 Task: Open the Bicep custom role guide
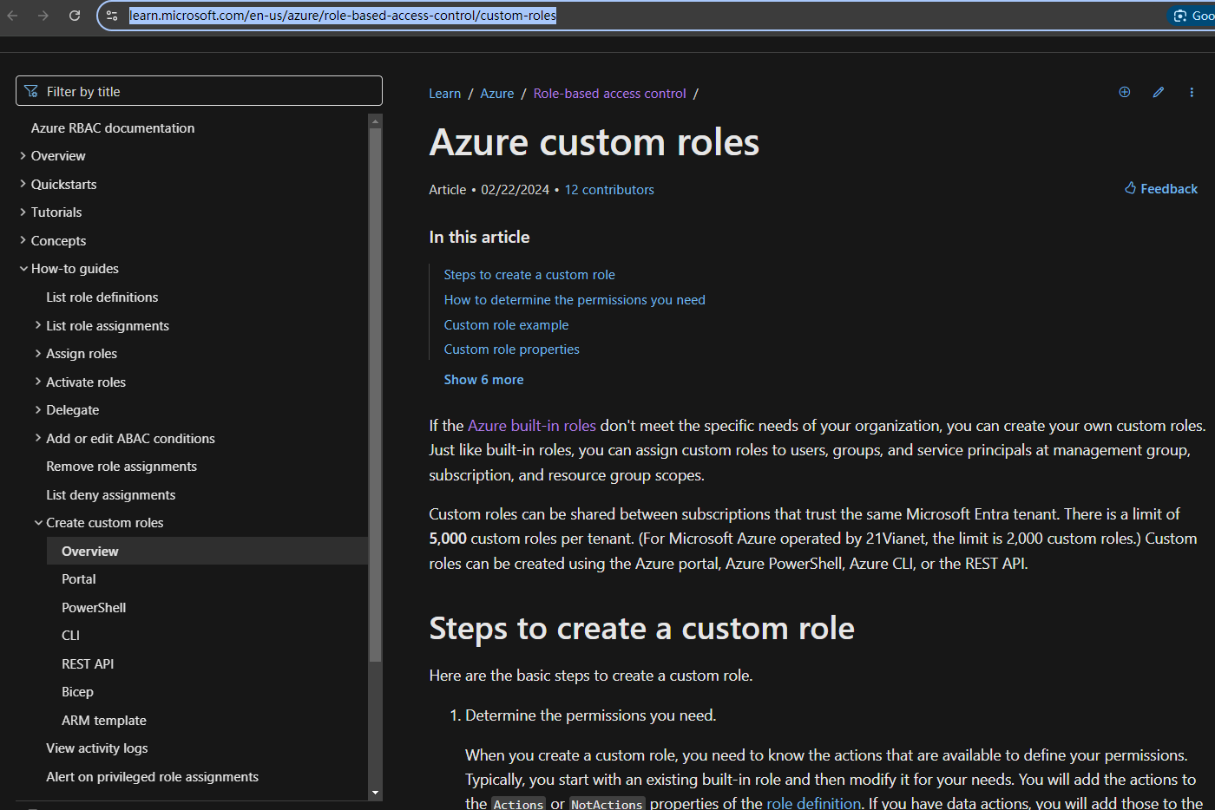point(77,692)
